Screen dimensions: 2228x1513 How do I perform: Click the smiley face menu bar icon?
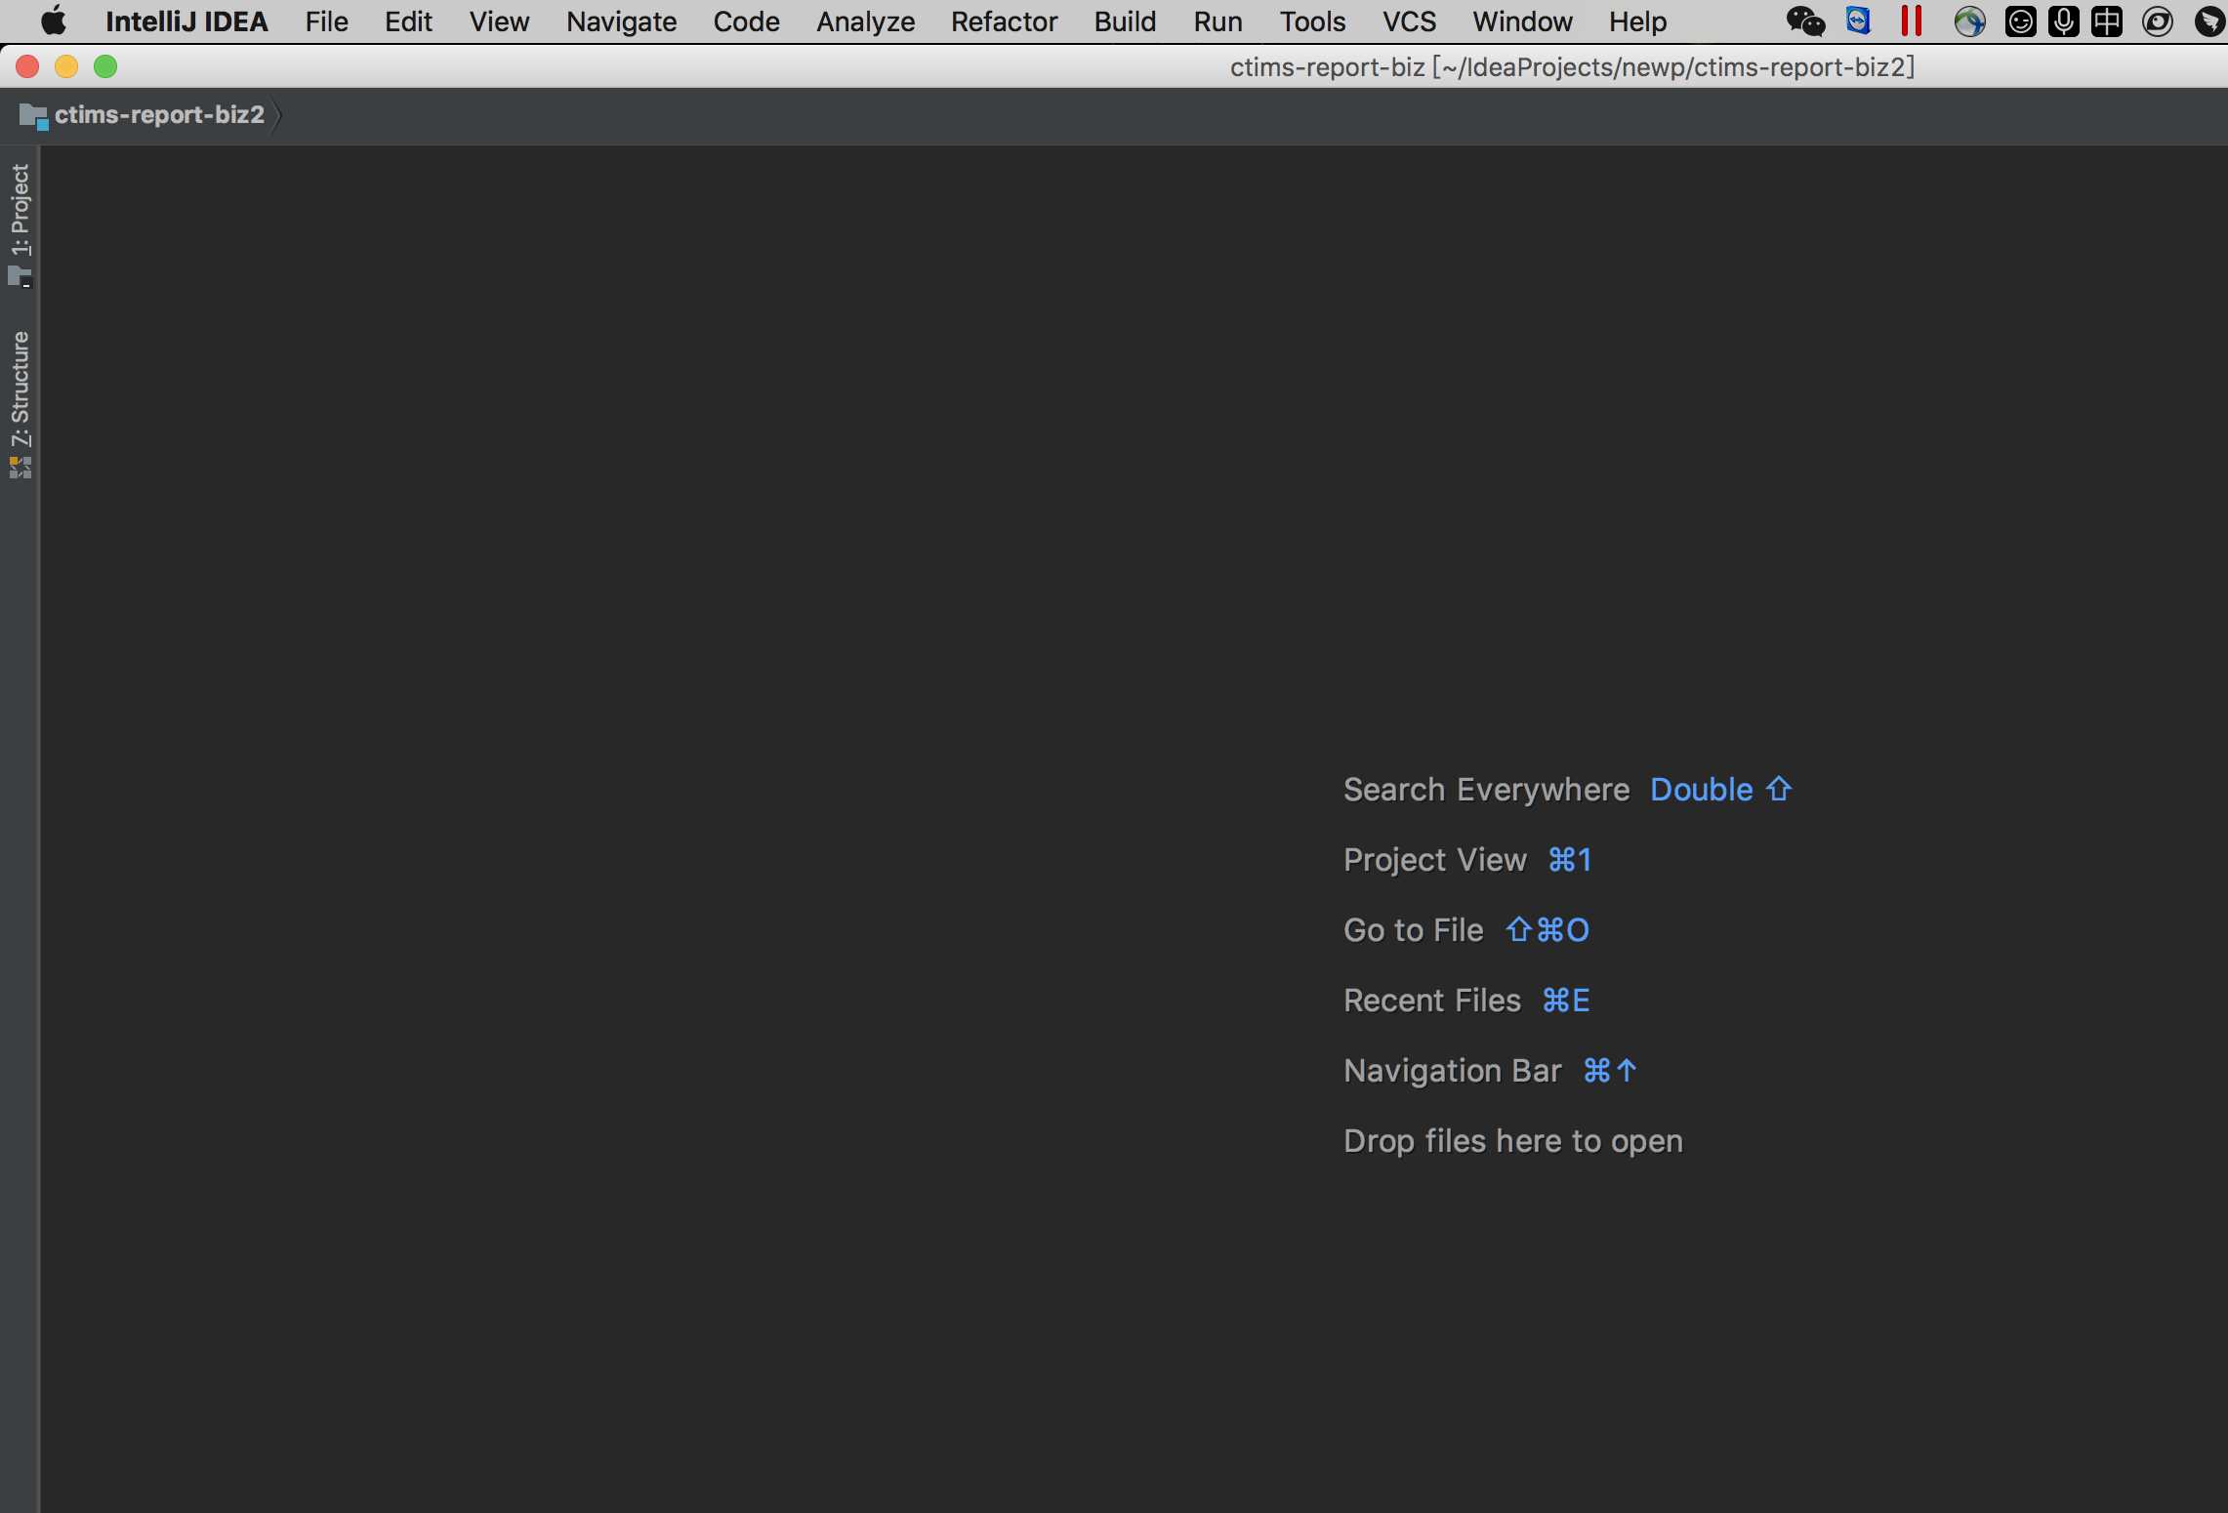point(2020,20)
